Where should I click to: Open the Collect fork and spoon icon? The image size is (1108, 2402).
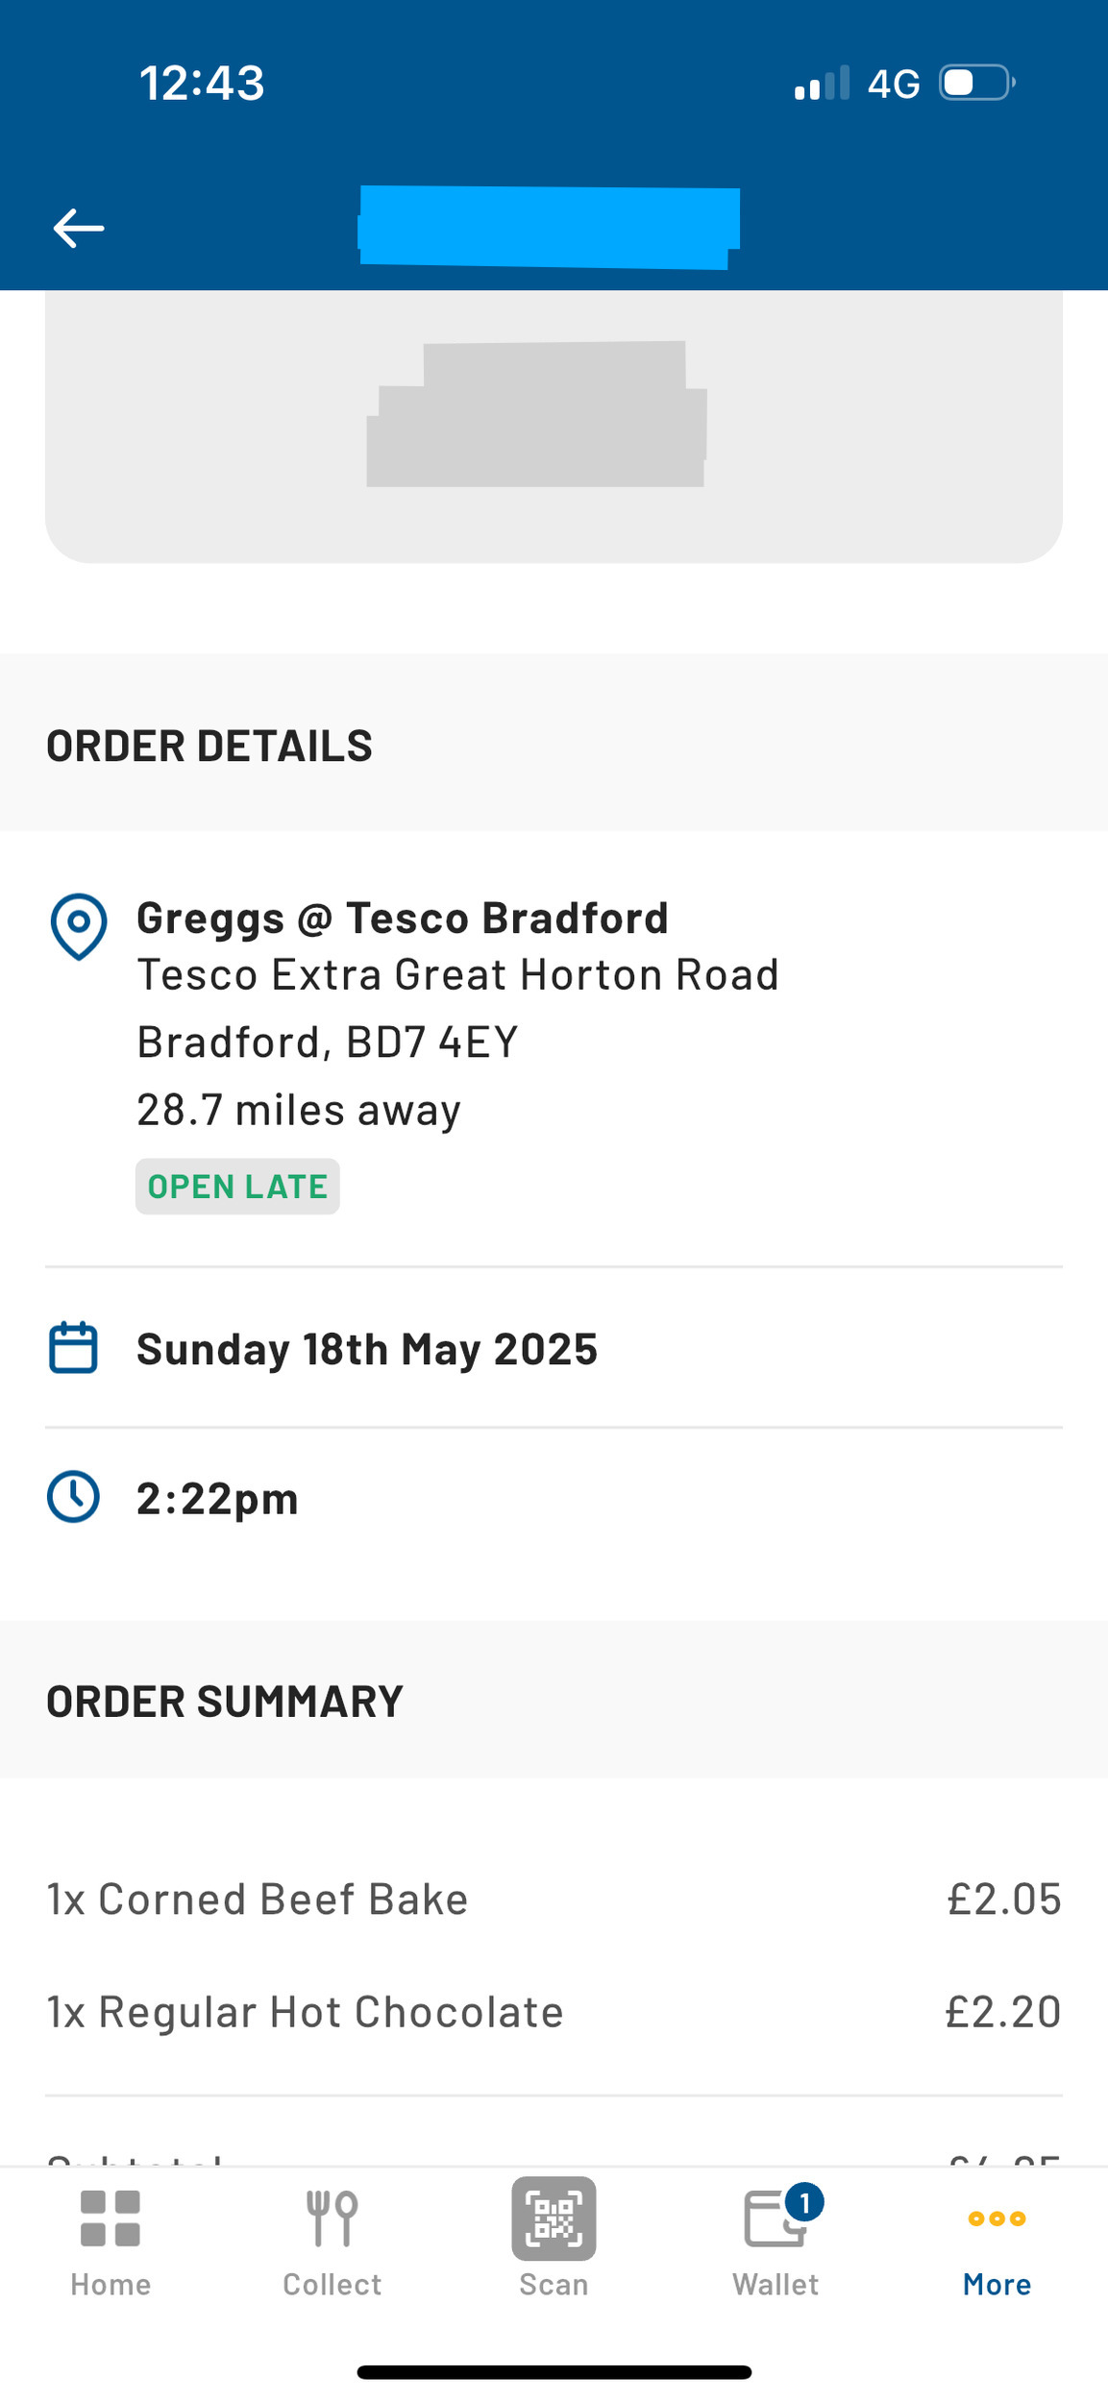pyautogui.click(x=332, y=2218)
